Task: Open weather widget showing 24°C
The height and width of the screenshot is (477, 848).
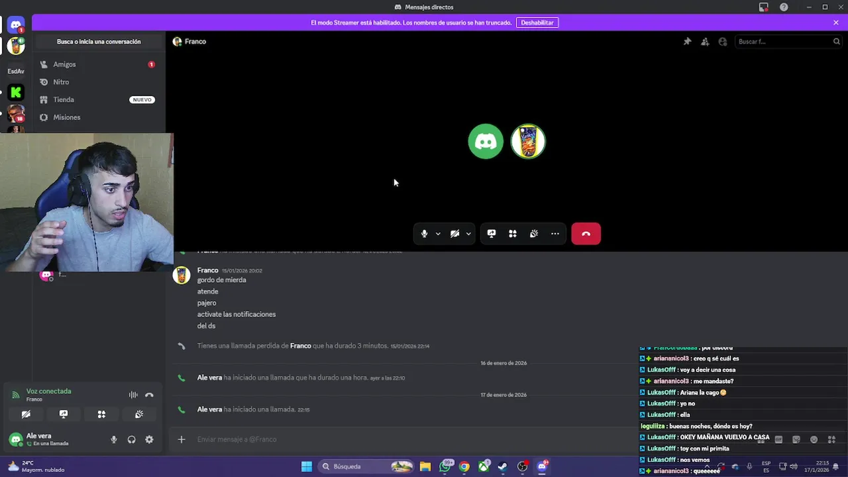Action: pyautogui.click(x=36, y=466)
